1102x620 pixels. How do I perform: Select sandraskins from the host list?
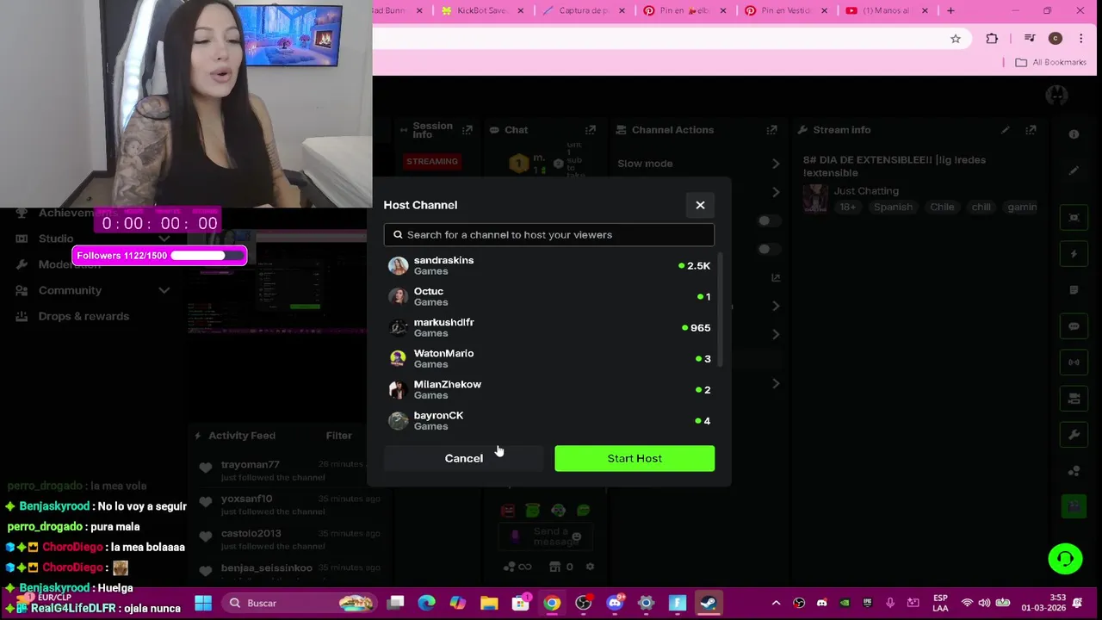(x=548, y=265)
